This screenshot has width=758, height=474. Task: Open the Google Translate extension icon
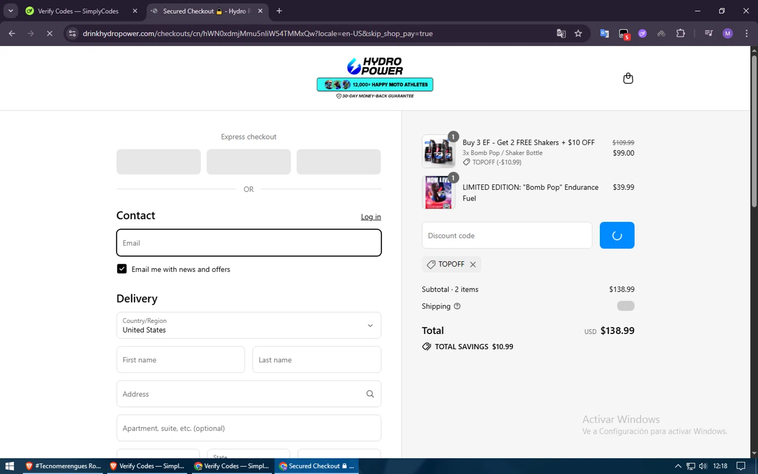pos(604,33)
